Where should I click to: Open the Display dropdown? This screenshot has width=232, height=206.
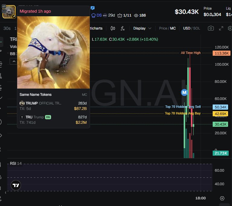pyautogui.click(x=142, y=28)
